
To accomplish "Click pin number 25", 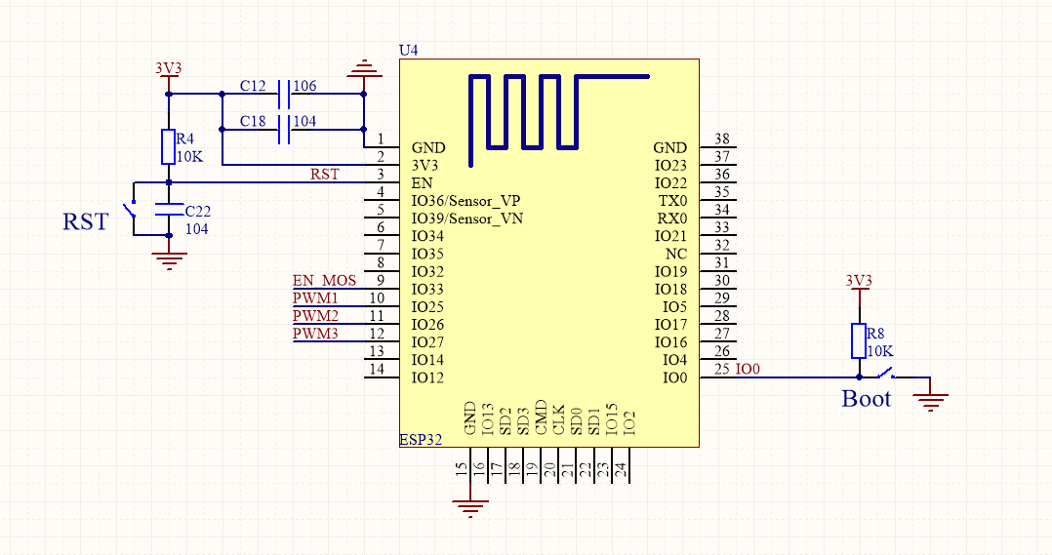I will tap(722, 369).
